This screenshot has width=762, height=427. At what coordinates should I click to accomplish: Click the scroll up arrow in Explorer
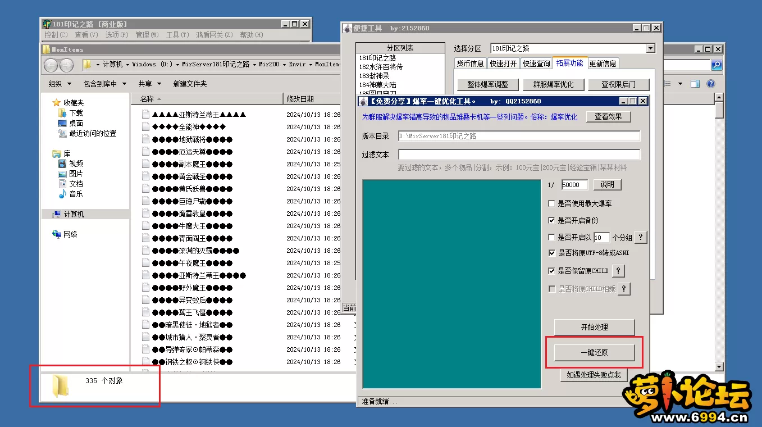[719, 98]
